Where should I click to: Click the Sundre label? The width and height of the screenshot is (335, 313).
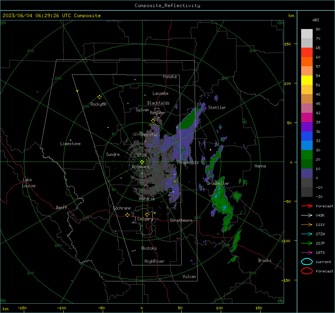click(113, 154)
